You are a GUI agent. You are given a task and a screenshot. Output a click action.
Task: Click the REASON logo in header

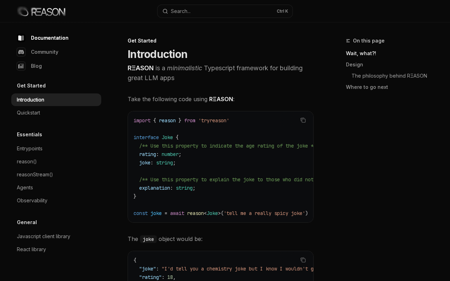pyautogui.click(x=41, y=12)
